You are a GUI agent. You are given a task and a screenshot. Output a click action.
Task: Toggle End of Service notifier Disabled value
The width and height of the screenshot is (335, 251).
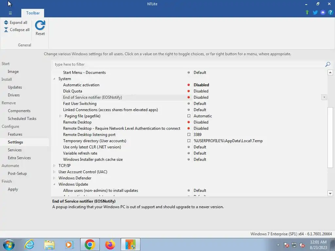(x=201, y=97)
